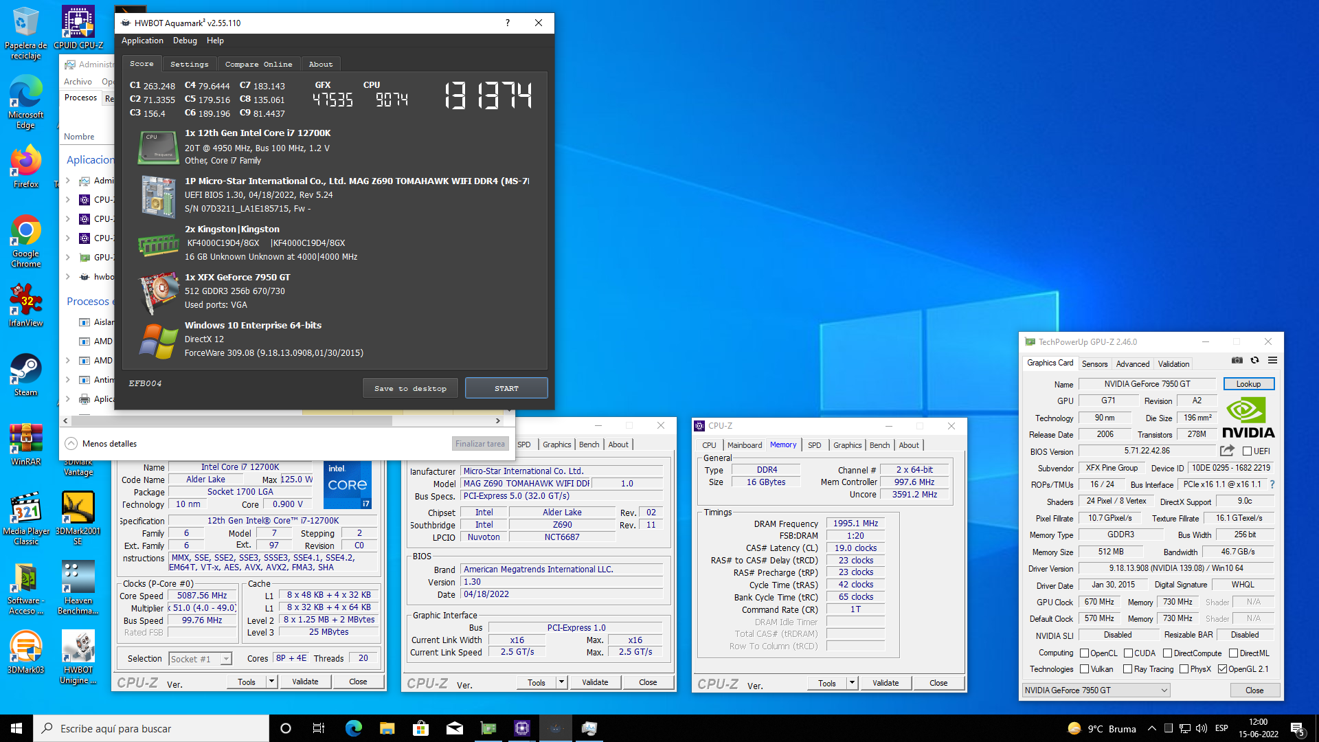The width and height of the screenshot is (1319, 742).
Task: Toggle the Ray Tracing checkbox in GPU-Z
Action: 1127,669
